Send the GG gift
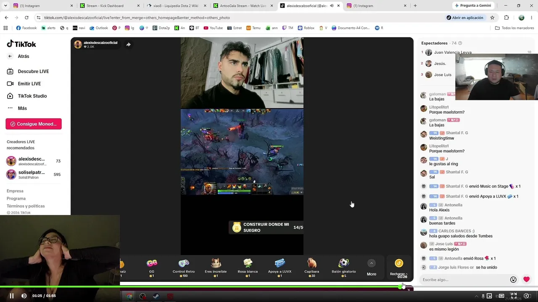This screenshot has height=302, width=538. [152, 267]
